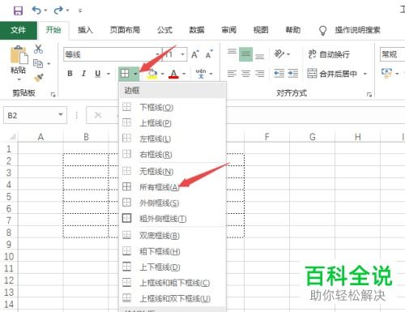405x312 pixels.
Task: Choose 所有框线(A) from borders menu
Action: pos(173,187)
